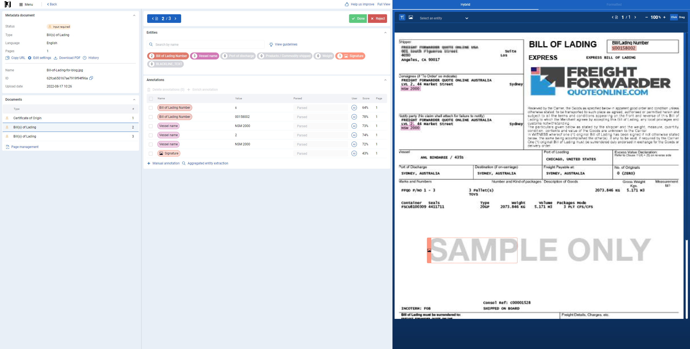Go to next page in viewer
Viewport: 690px width, 349px height.
pyautogui.click(x=635, y=17)
